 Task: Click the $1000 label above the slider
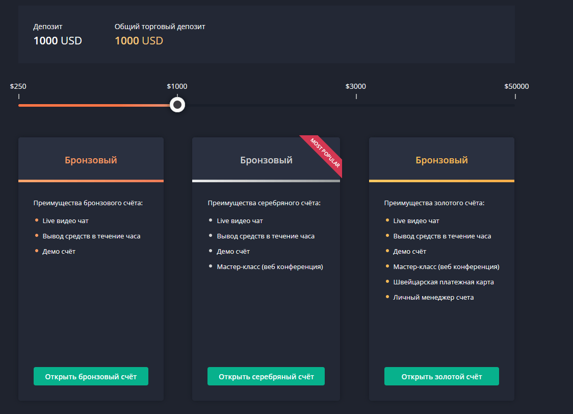point(177,86)
